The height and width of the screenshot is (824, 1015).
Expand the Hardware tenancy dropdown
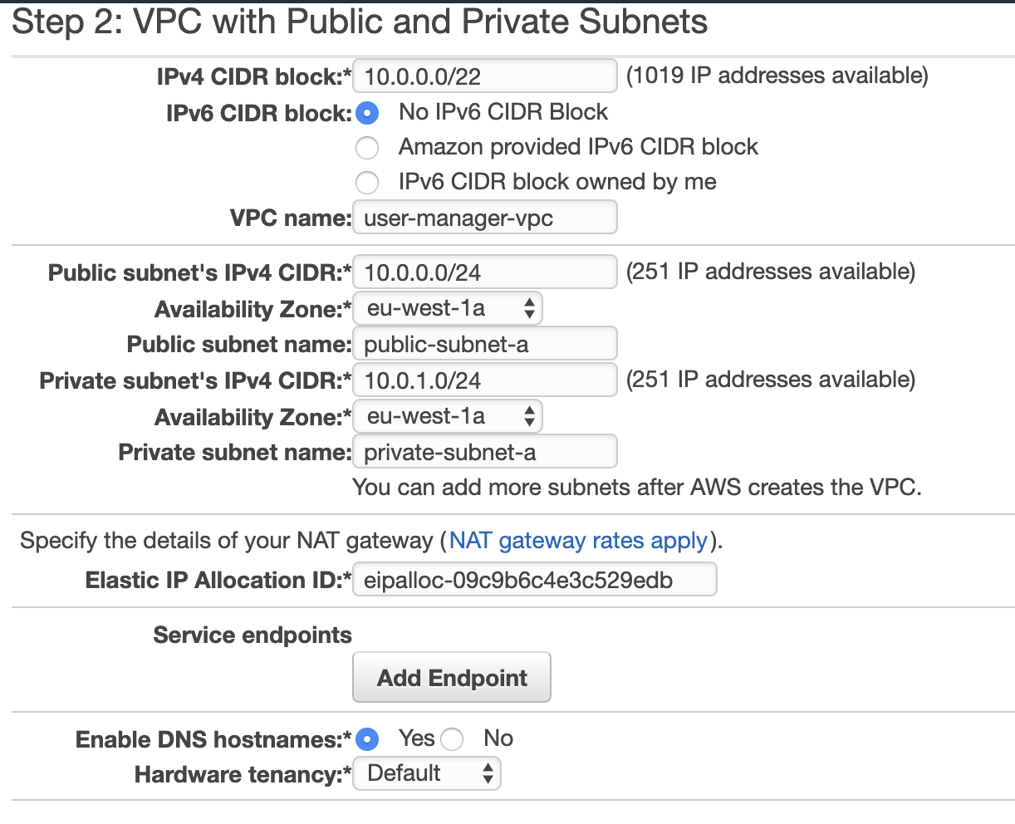click(427, 774)
